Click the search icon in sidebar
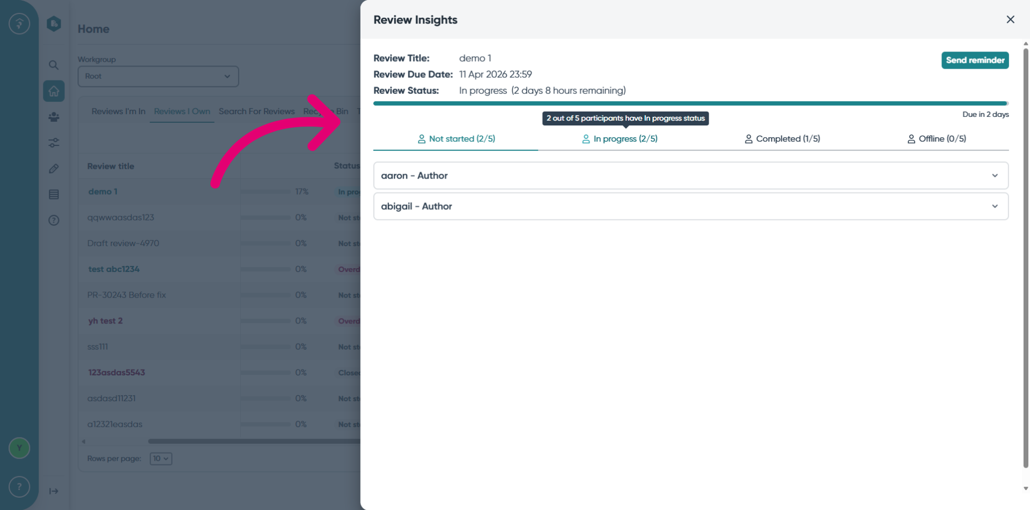The height and width of the screenshot is (510, 1030). click(54, 65)
